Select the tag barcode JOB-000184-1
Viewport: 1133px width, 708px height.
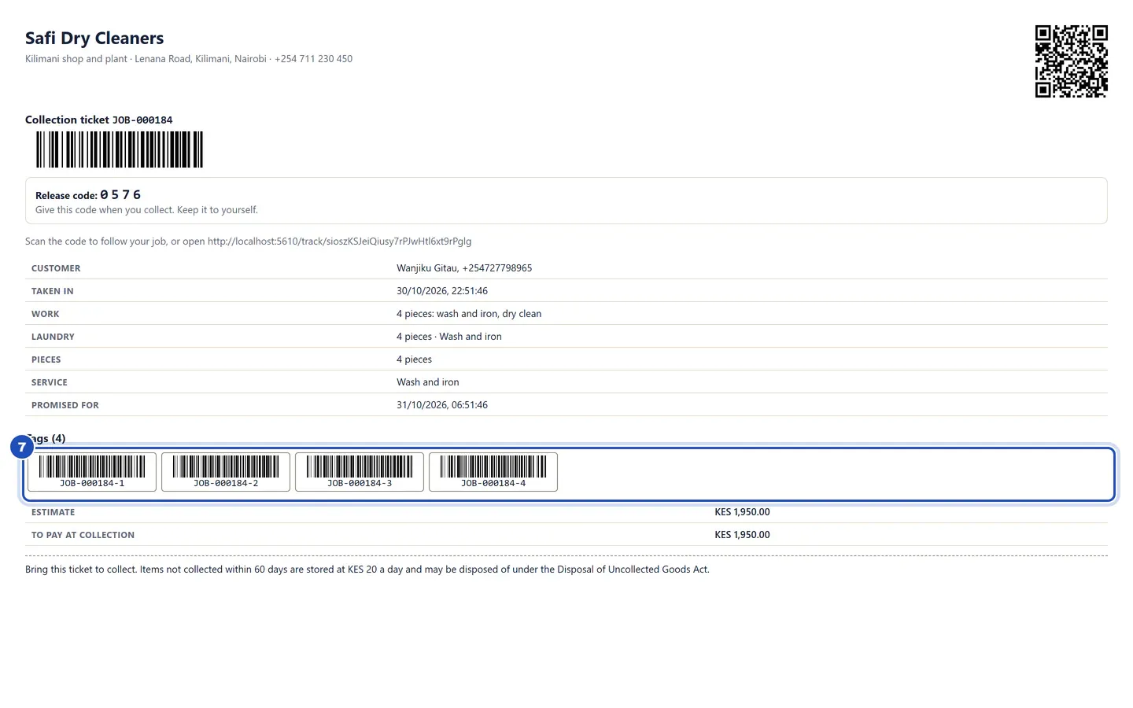(x=92, y=472)
